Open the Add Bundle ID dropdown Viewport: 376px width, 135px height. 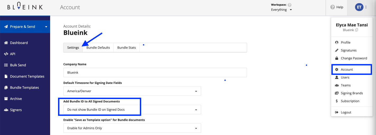132,110
